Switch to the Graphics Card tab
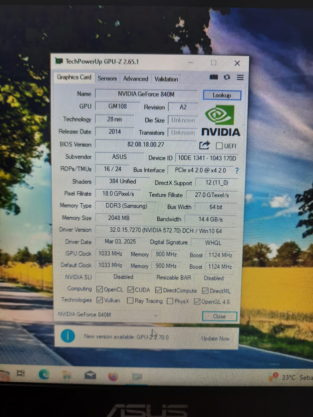The image size is (313, 417). pyautogui.click(x=74, y=77)
